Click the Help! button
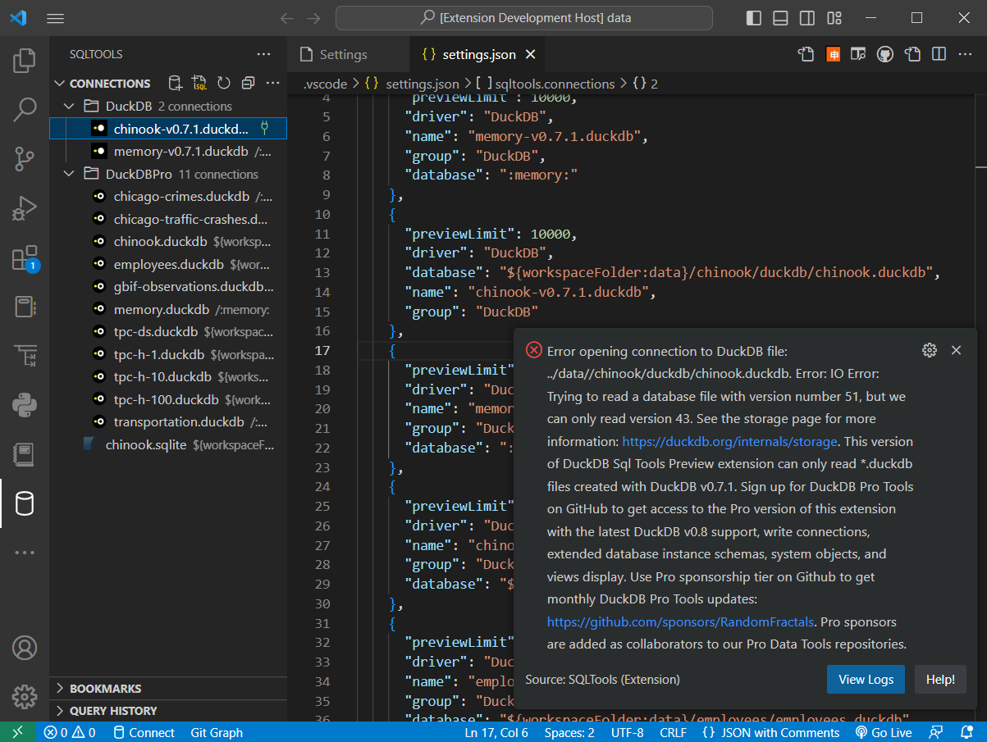The image size is (987, 742). [940, 679]
